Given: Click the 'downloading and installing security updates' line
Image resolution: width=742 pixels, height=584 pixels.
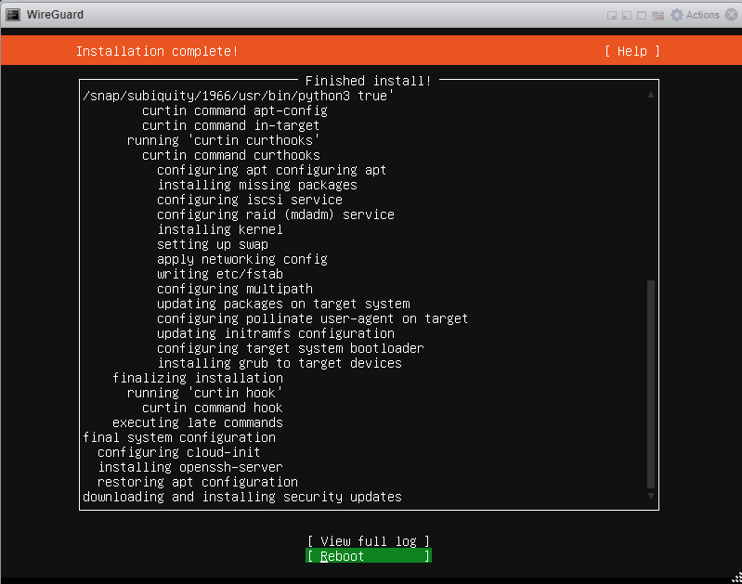Looking at the screenshot, I should [241, 497].
